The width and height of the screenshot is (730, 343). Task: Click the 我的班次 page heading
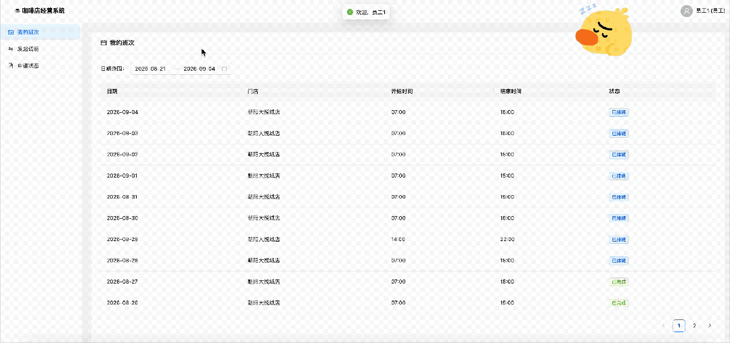point(122,43)
